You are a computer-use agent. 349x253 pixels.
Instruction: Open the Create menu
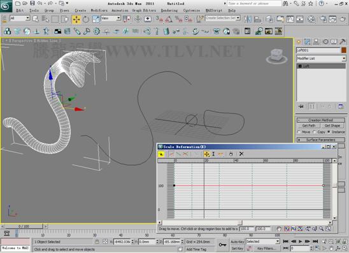[80, 10]
